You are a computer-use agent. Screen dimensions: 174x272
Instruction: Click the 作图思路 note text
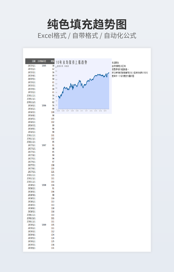click(115, 63)
